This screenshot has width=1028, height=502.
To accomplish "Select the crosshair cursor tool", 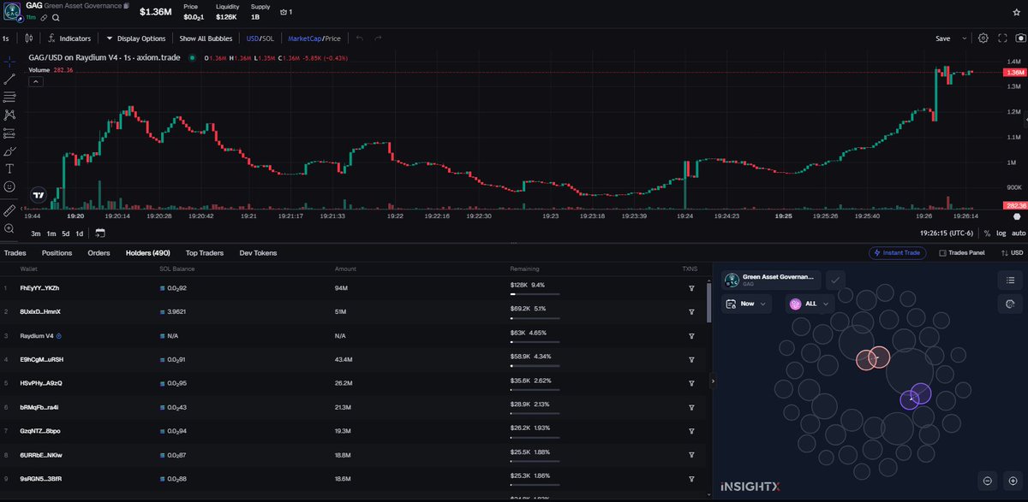I will click(9, 61).
